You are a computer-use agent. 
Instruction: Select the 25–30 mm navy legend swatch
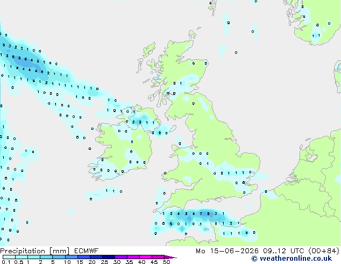coord(108,257)
